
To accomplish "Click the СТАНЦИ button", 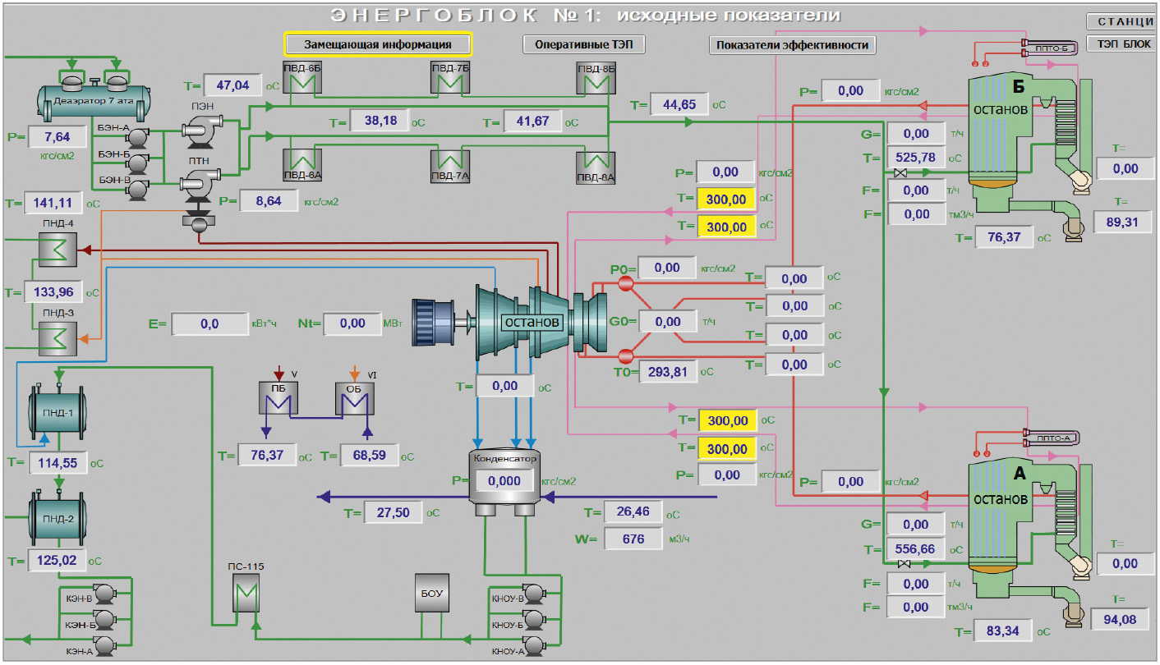I will pos(1122,21).
